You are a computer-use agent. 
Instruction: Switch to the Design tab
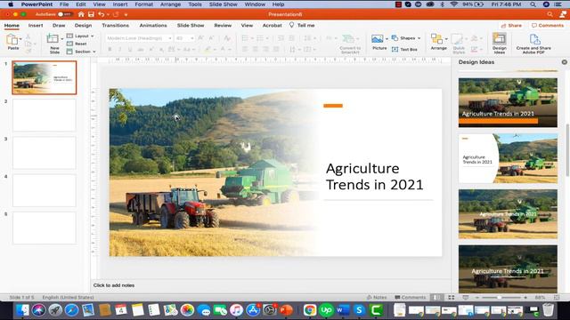(x=83, y=26)
